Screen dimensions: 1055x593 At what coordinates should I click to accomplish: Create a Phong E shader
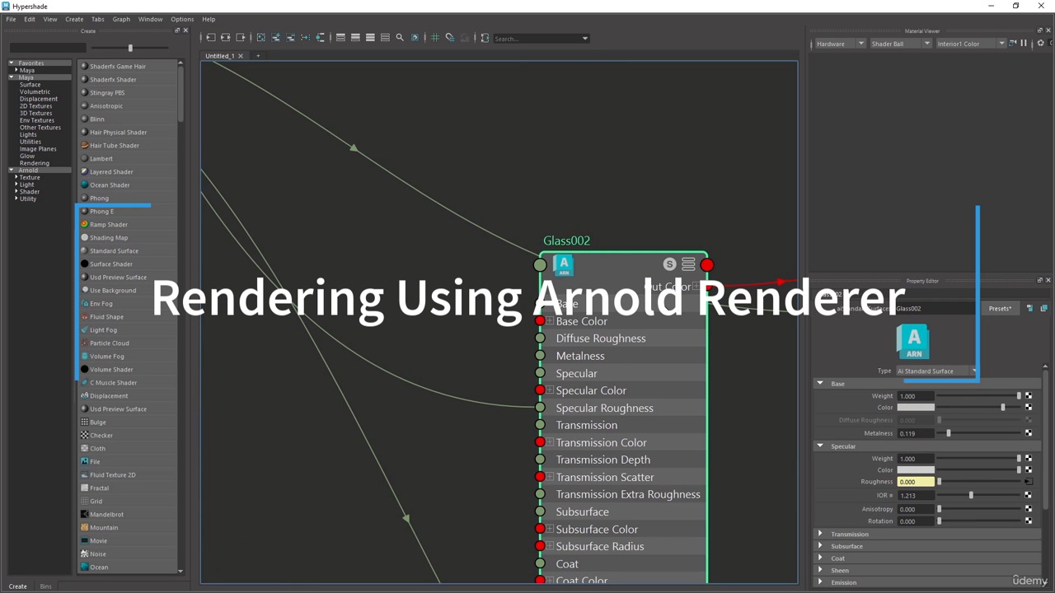point(101,212)
